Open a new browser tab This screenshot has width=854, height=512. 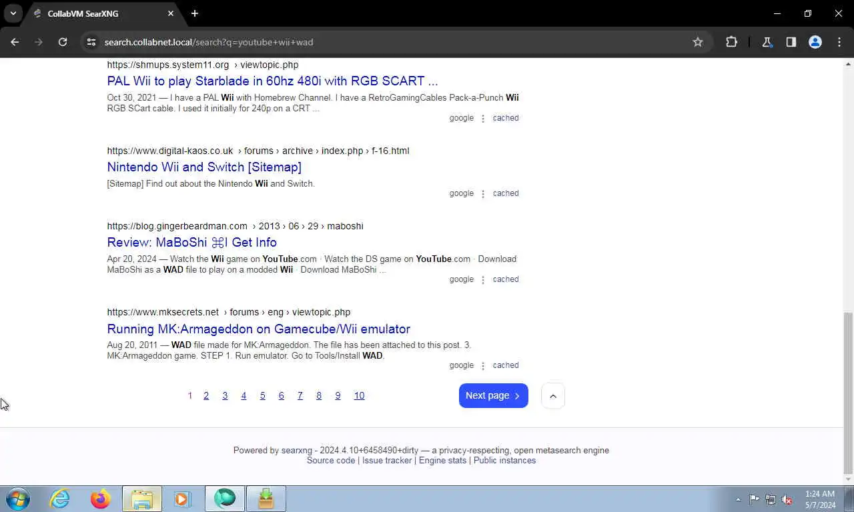(195, 13)
